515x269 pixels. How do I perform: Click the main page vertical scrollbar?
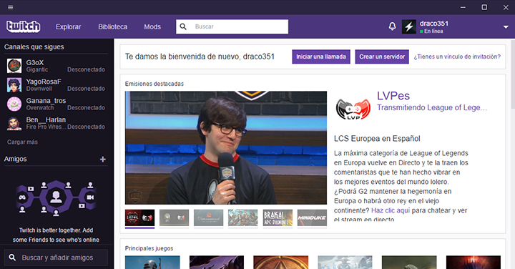[513, 74]
